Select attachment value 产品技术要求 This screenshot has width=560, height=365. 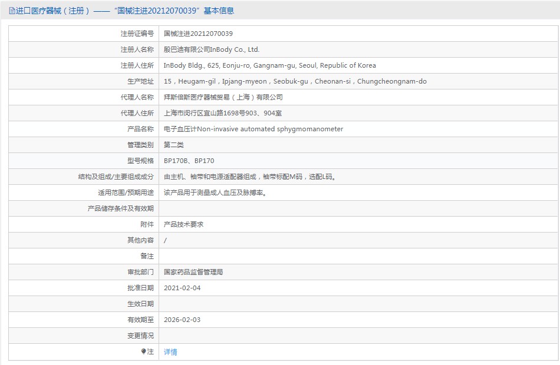point(183,224)
